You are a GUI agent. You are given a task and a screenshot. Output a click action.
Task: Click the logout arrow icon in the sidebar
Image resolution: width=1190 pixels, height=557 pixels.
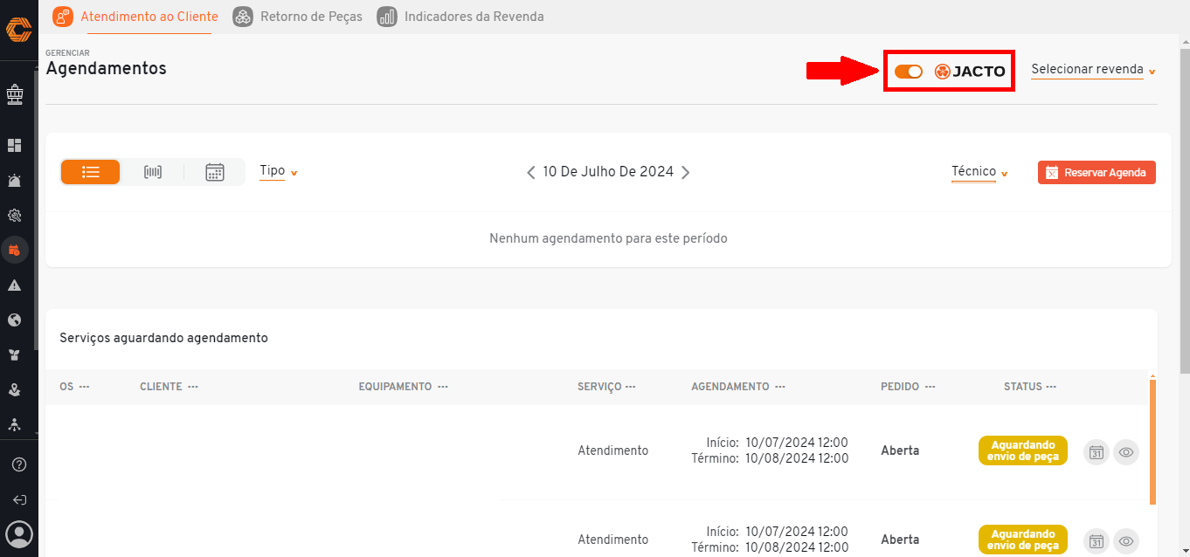click(19, 500)
